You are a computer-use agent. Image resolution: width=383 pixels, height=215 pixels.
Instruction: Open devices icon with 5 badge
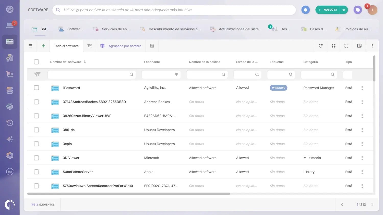pos(10,25)
